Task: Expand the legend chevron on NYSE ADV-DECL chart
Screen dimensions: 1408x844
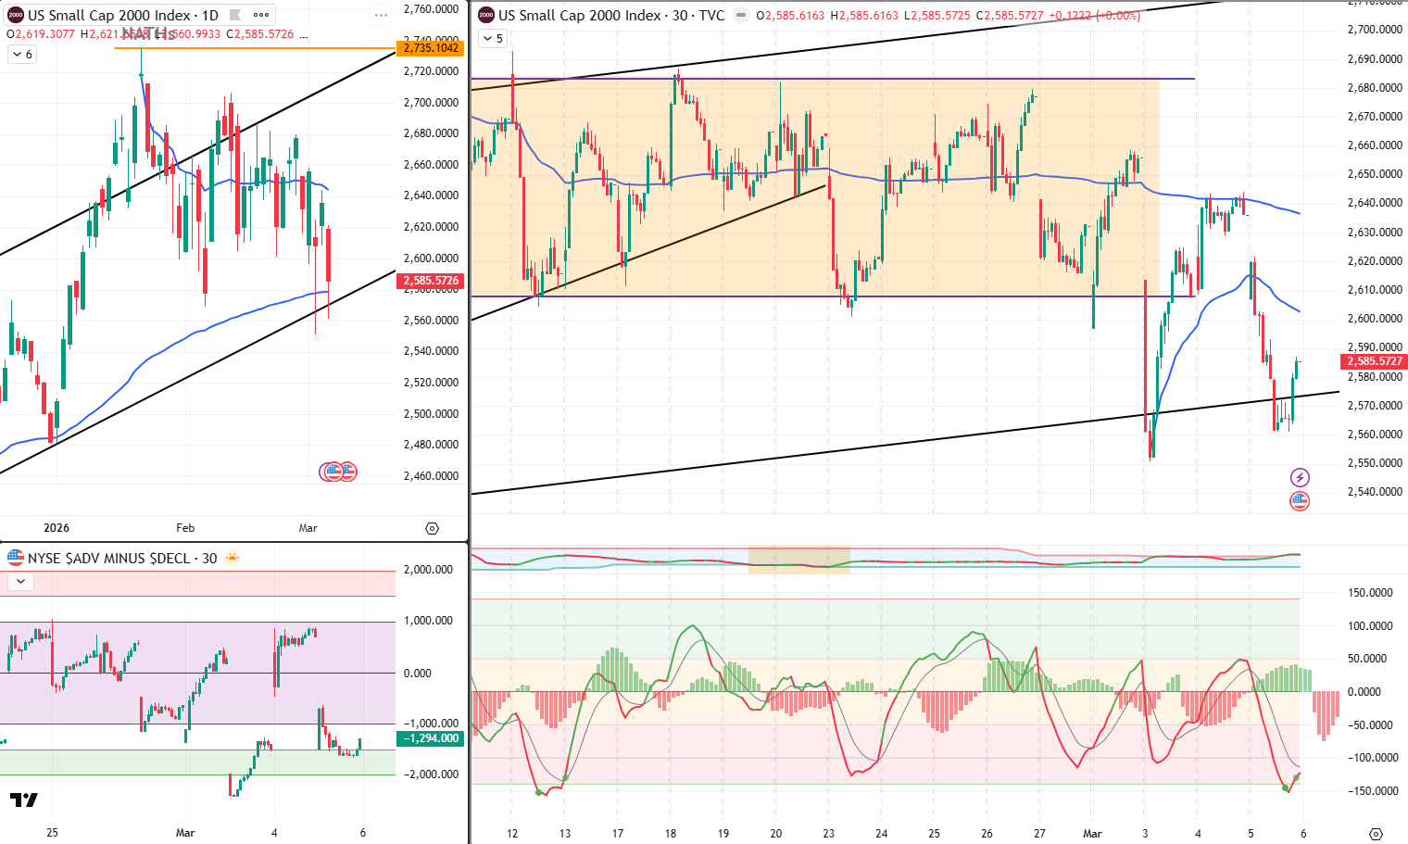Action: 20,582
